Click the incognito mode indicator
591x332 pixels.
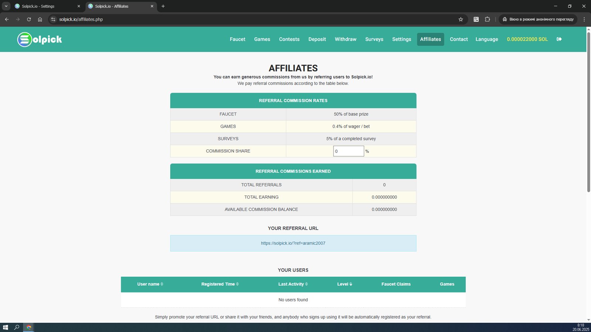pos(538,19)
